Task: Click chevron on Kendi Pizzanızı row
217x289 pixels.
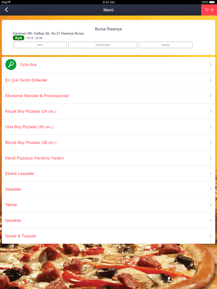Action: [210, 158]
